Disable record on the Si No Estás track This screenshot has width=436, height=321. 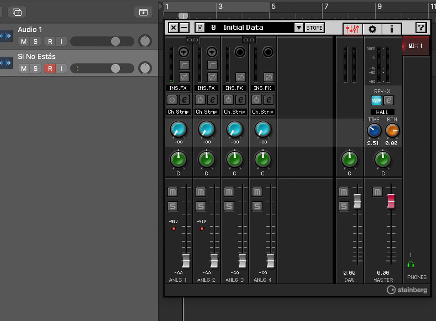[x=50, y=68]
